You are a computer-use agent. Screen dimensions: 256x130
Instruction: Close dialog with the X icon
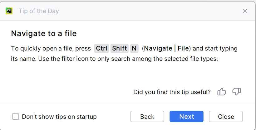click(245, 11)
